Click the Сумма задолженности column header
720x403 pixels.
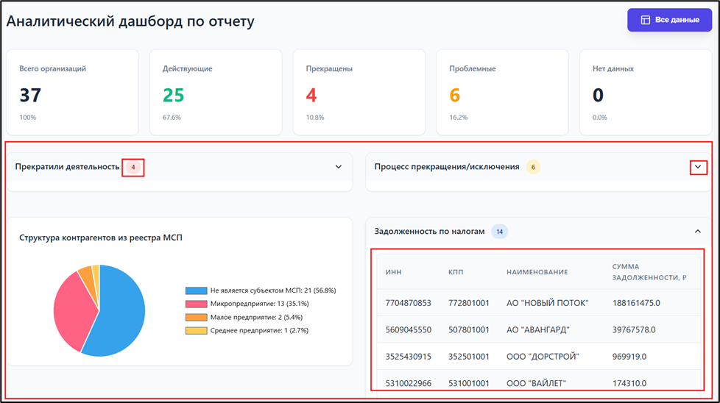(x=649, y=272)
